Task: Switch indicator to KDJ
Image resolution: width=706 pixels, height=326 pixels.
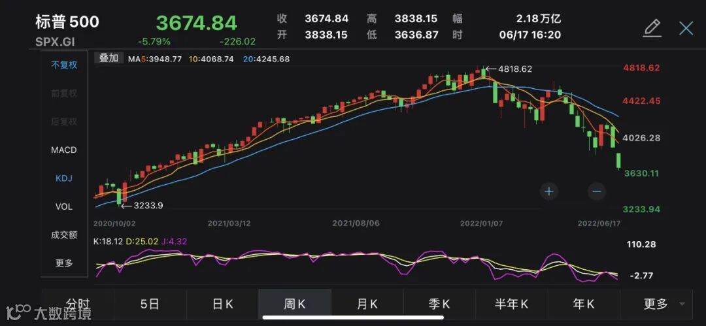Action: (x=64, y=178)
